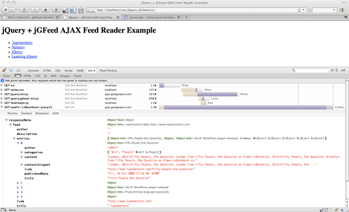
Task: Expand the GET feedreader.js request row
Action: pyautogui.click(x=2, y=103)
